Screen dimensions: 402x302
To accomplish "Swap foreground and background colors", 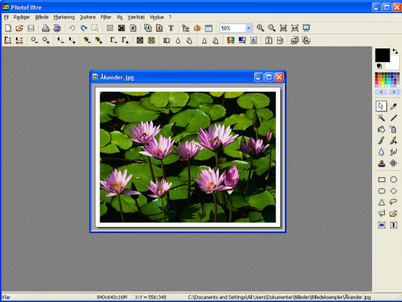I will pos(395,51).
